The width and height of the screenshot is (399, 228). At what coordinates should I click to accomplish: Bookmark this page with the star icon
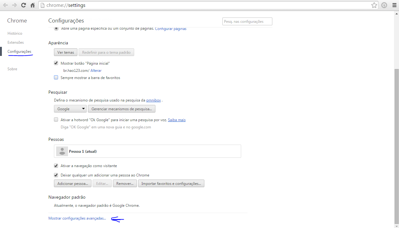(x=374, y=5)
